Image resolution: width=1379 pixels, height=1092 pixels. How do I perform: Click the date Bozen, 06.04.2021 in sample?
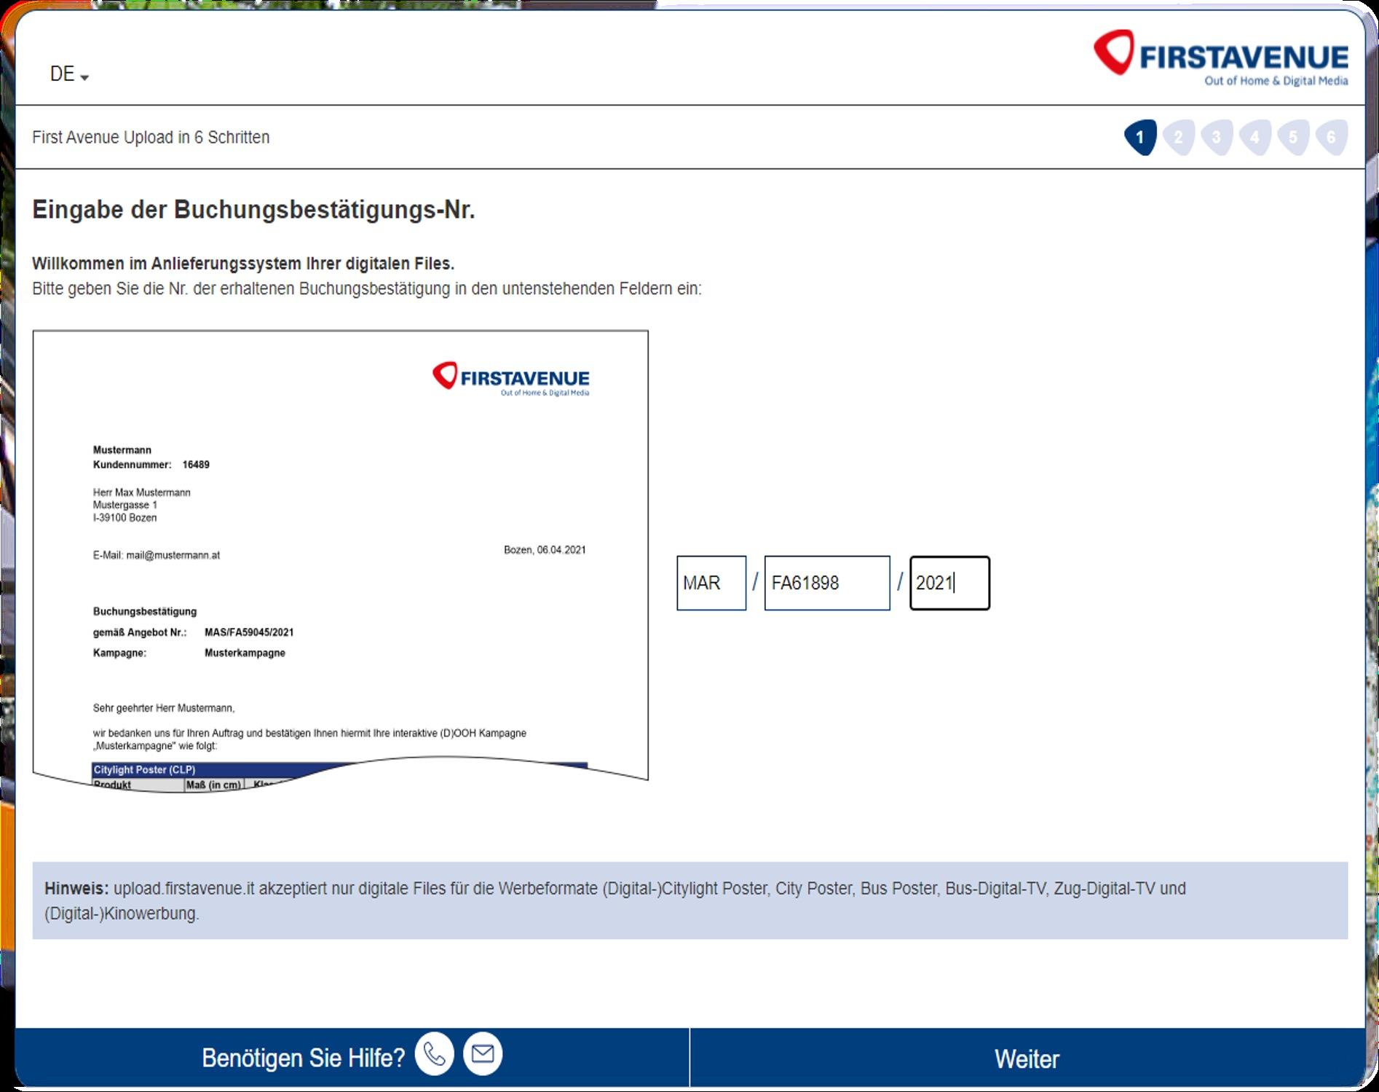point(545,550)
